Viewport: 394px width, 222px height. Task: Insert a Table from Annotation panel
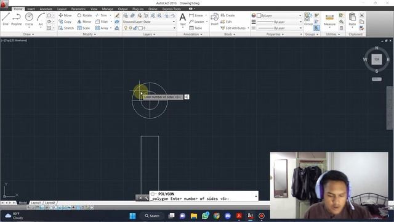196,28
